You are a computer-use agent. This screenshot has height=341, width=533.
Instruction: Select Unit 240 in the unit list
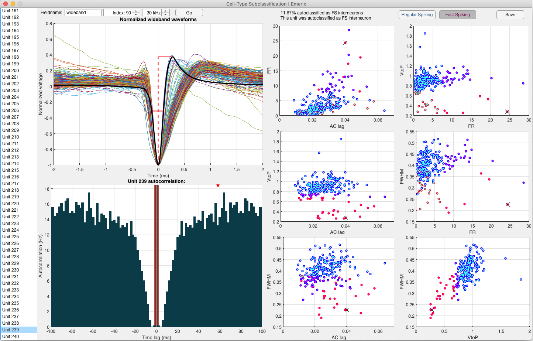click(x=11, y=336)
